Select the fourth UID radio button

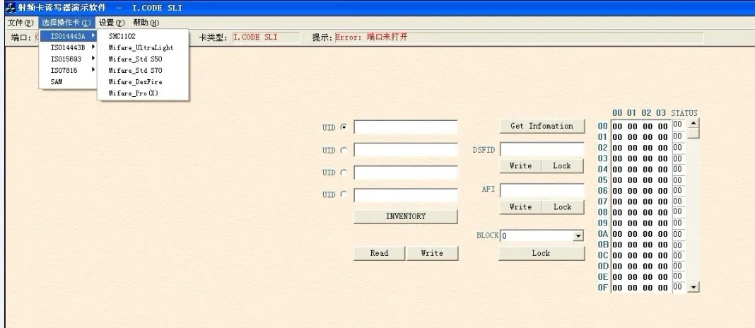[x=344, y=194]
